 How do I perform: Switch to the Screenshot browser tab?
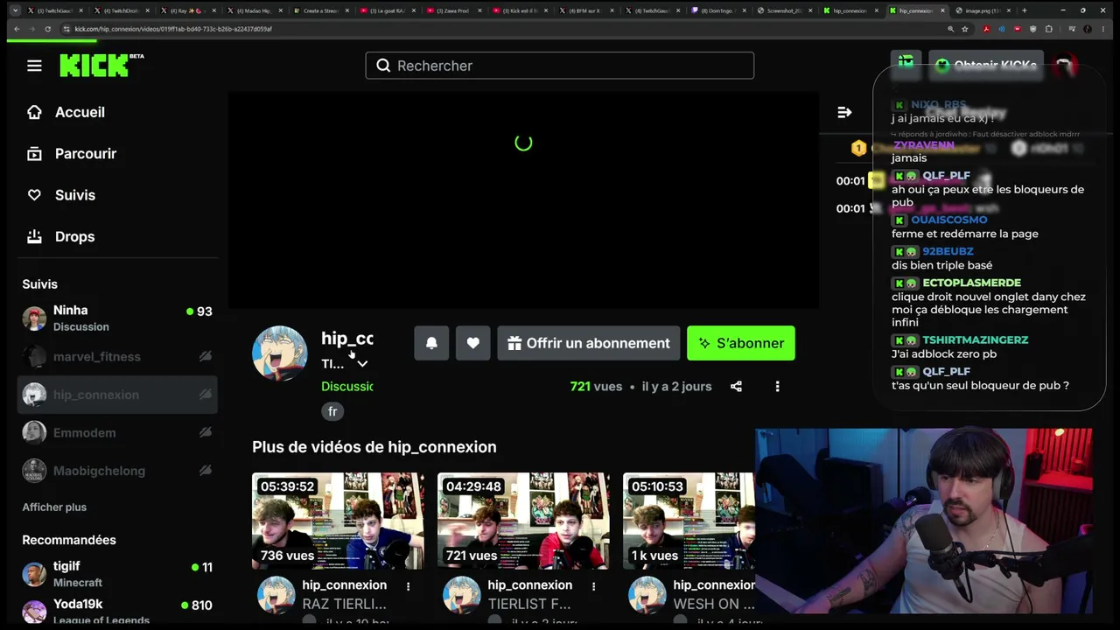click(784, 10)
